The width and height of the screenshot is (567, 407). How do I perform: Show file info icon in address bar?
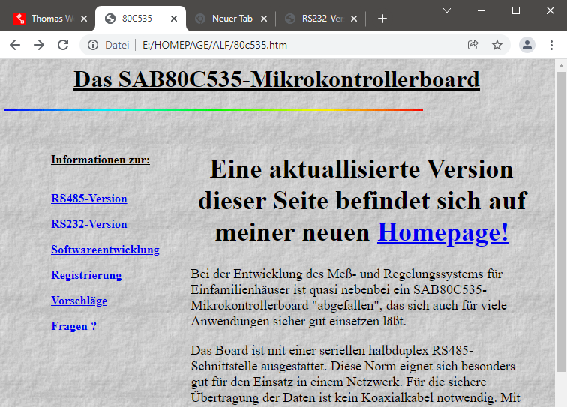[93, 45]
